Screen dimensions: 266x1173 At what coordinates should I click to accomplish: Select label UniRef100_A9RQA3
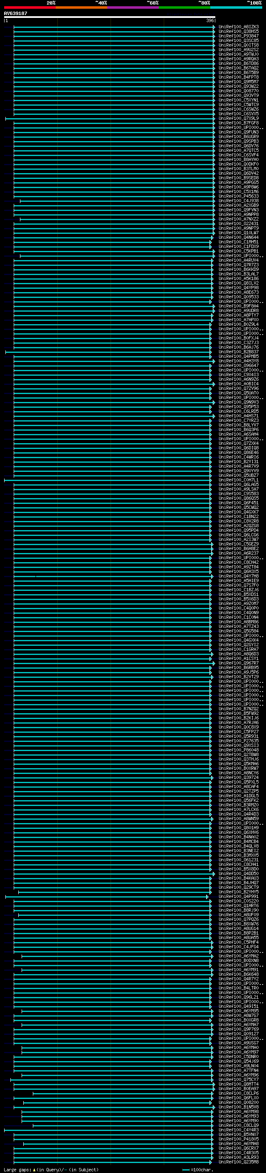239,59
